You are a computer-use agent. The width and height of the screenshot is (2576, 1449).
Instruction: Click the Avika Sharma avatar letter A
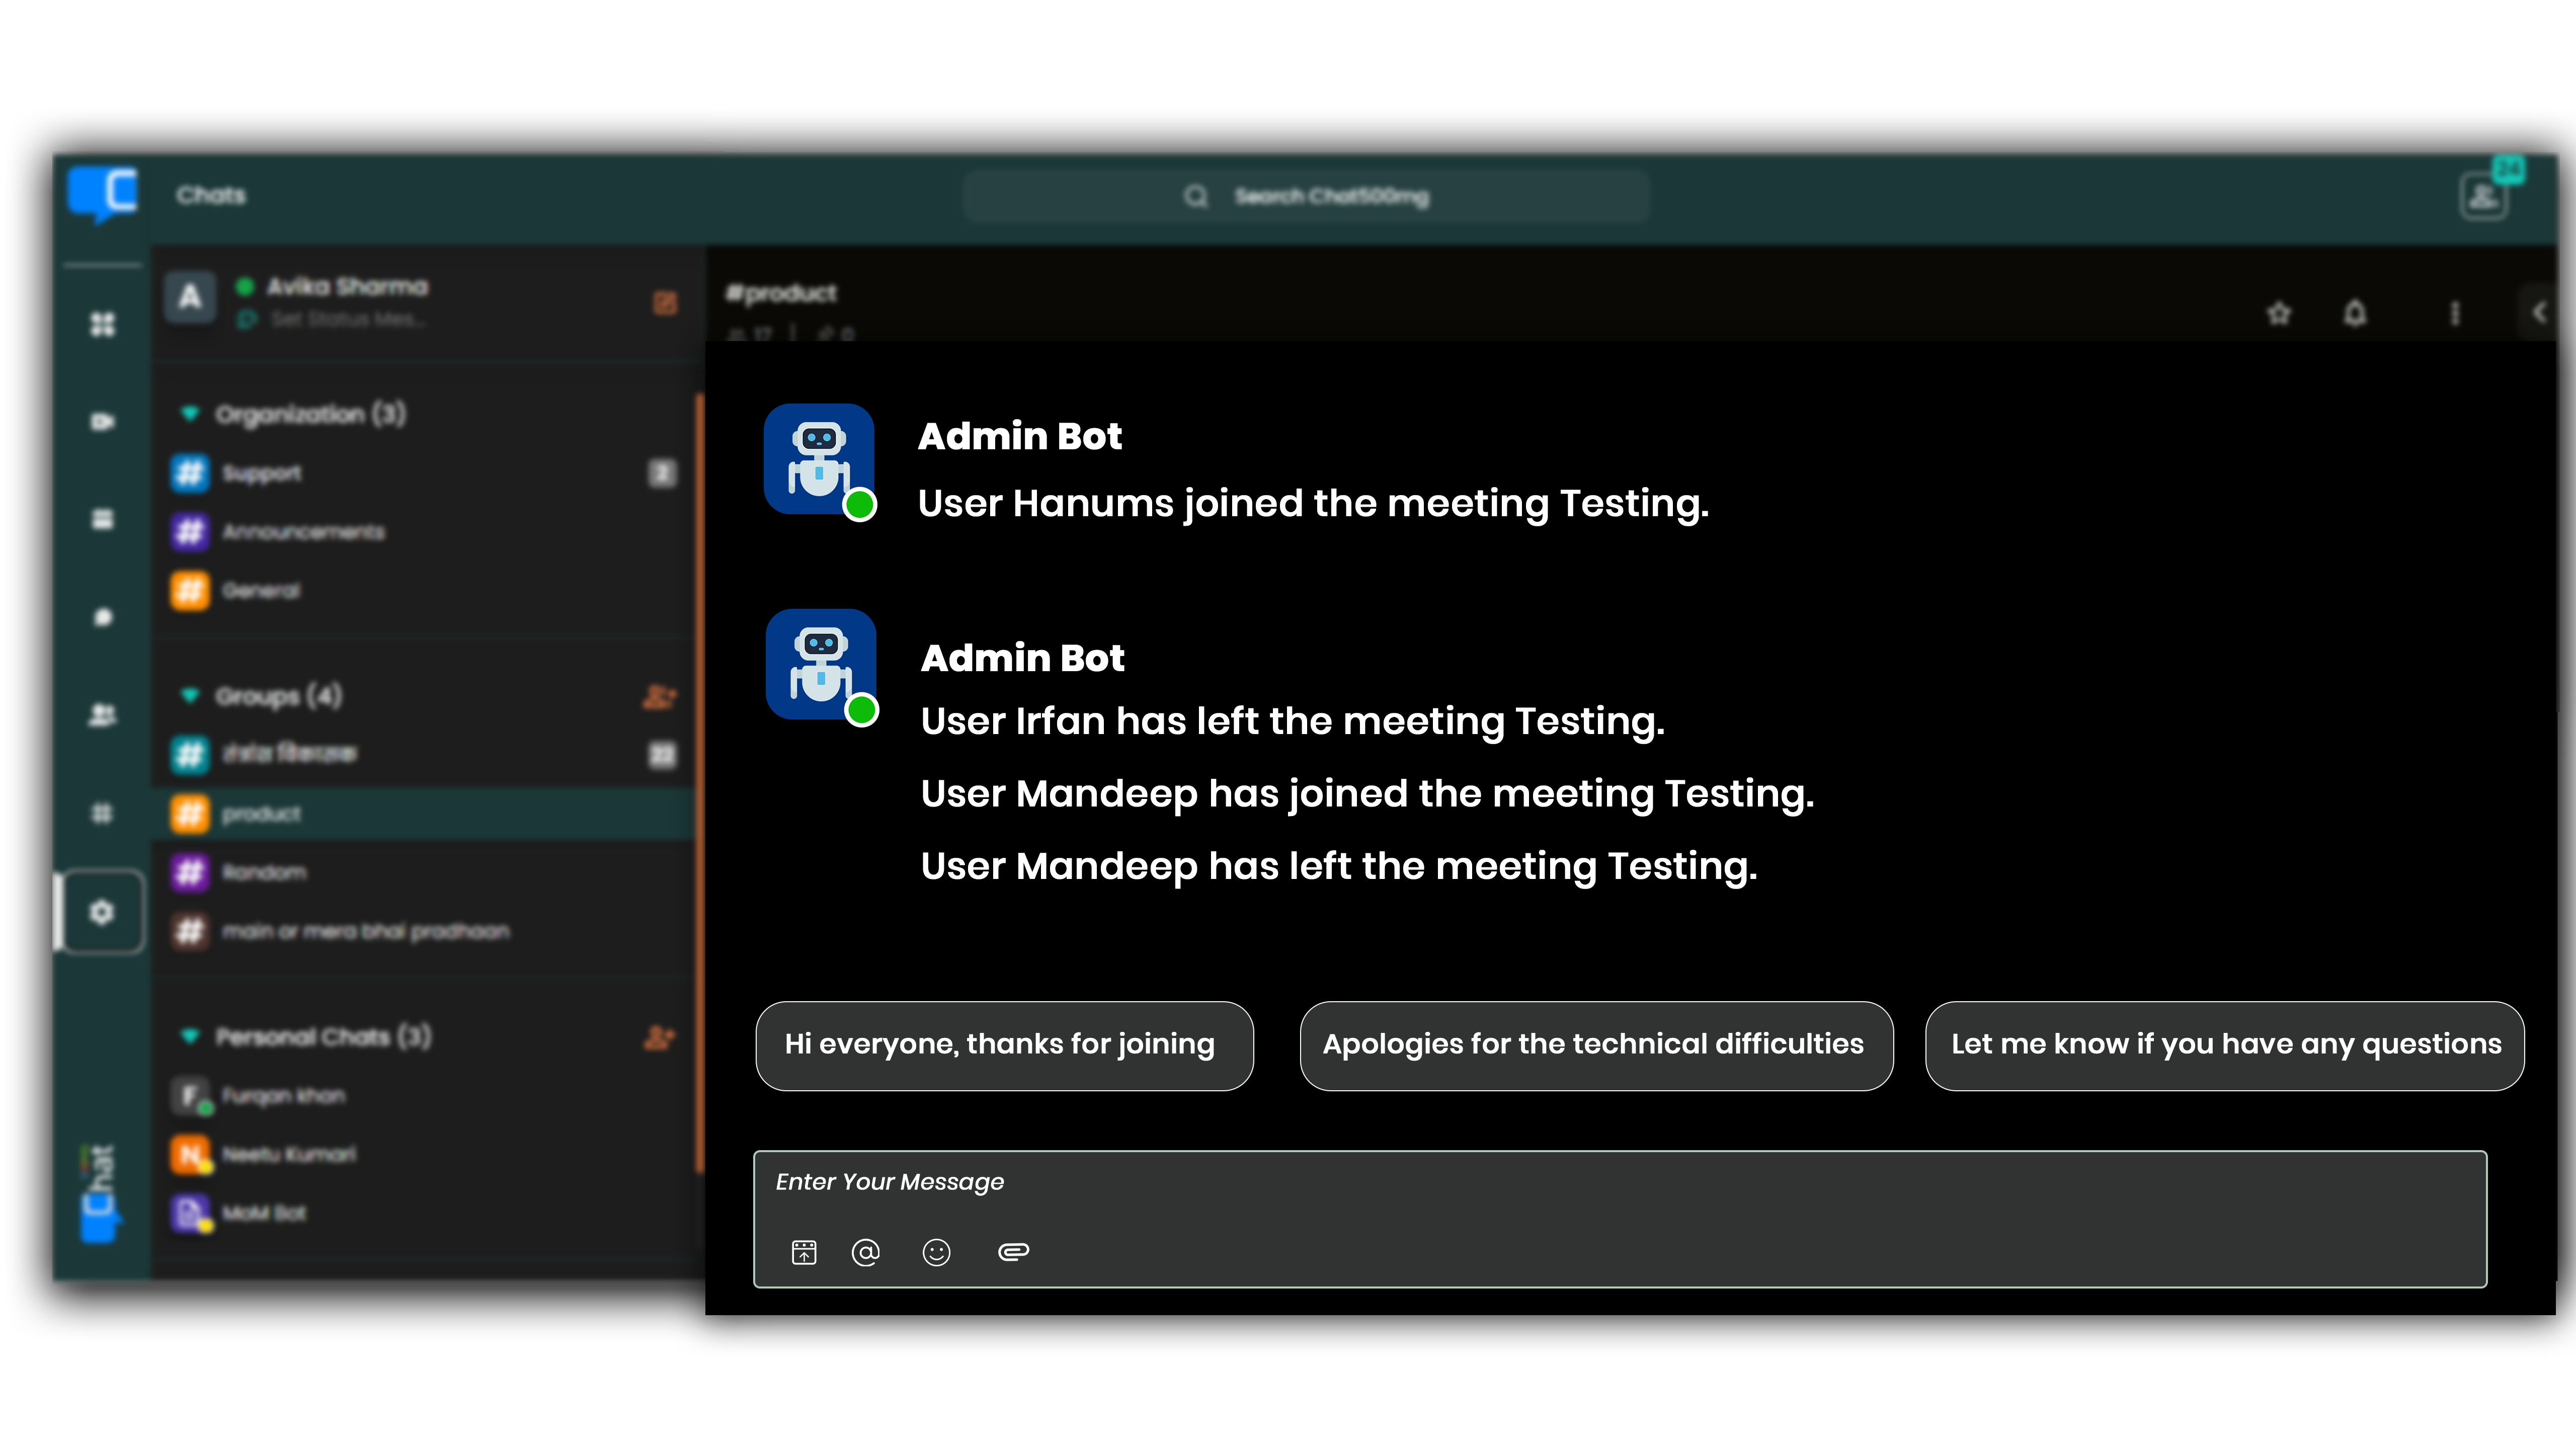190,297
